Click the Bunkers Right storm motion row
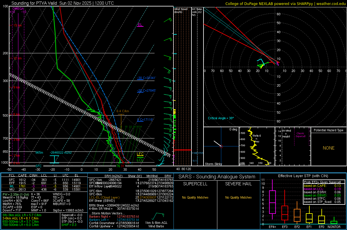This screenshot has height=230, width=347. point(114,216)
